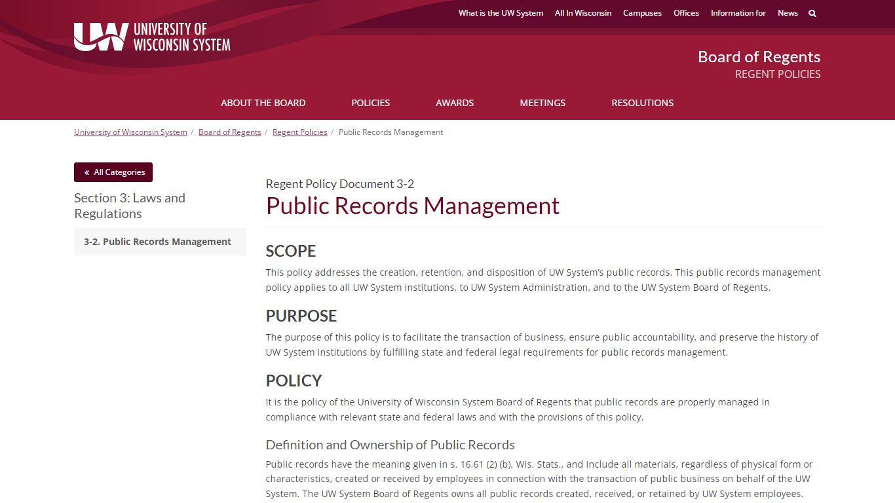Click the POLICY heading
The image size is (895, 503).
(294, 381)
